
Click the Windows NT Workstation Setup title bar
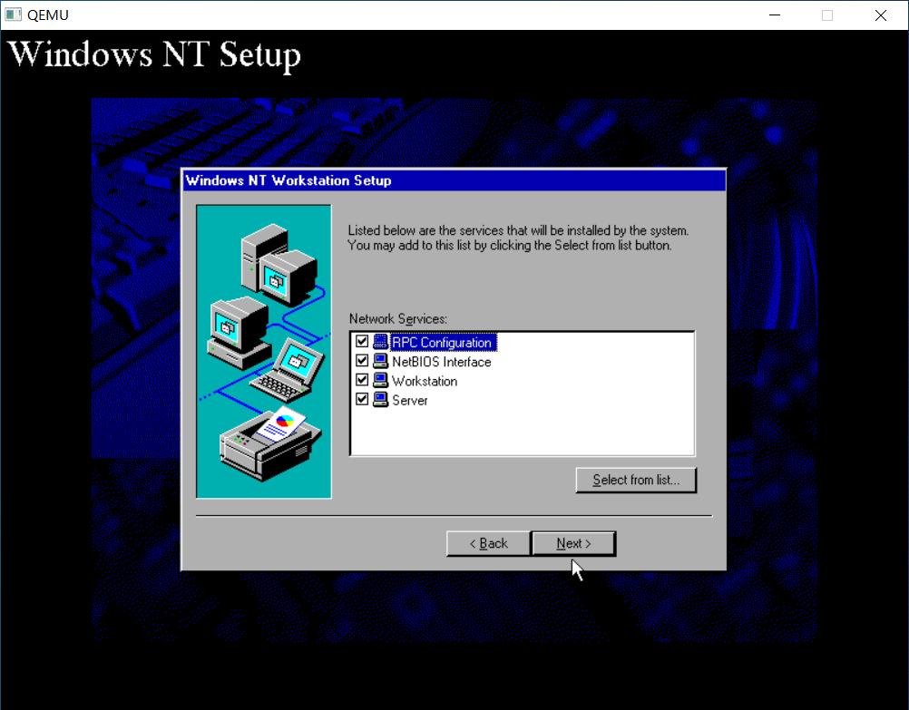pos(408,180)
